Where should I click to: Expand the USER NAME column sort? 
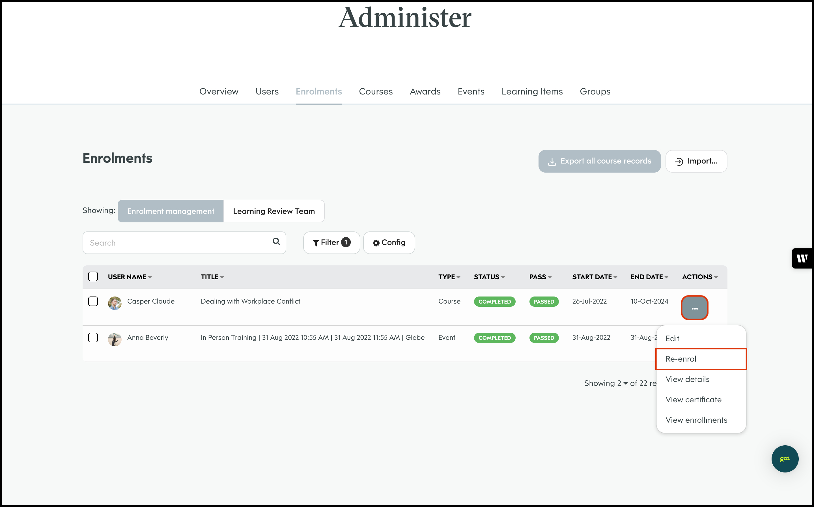coord(150,277)
